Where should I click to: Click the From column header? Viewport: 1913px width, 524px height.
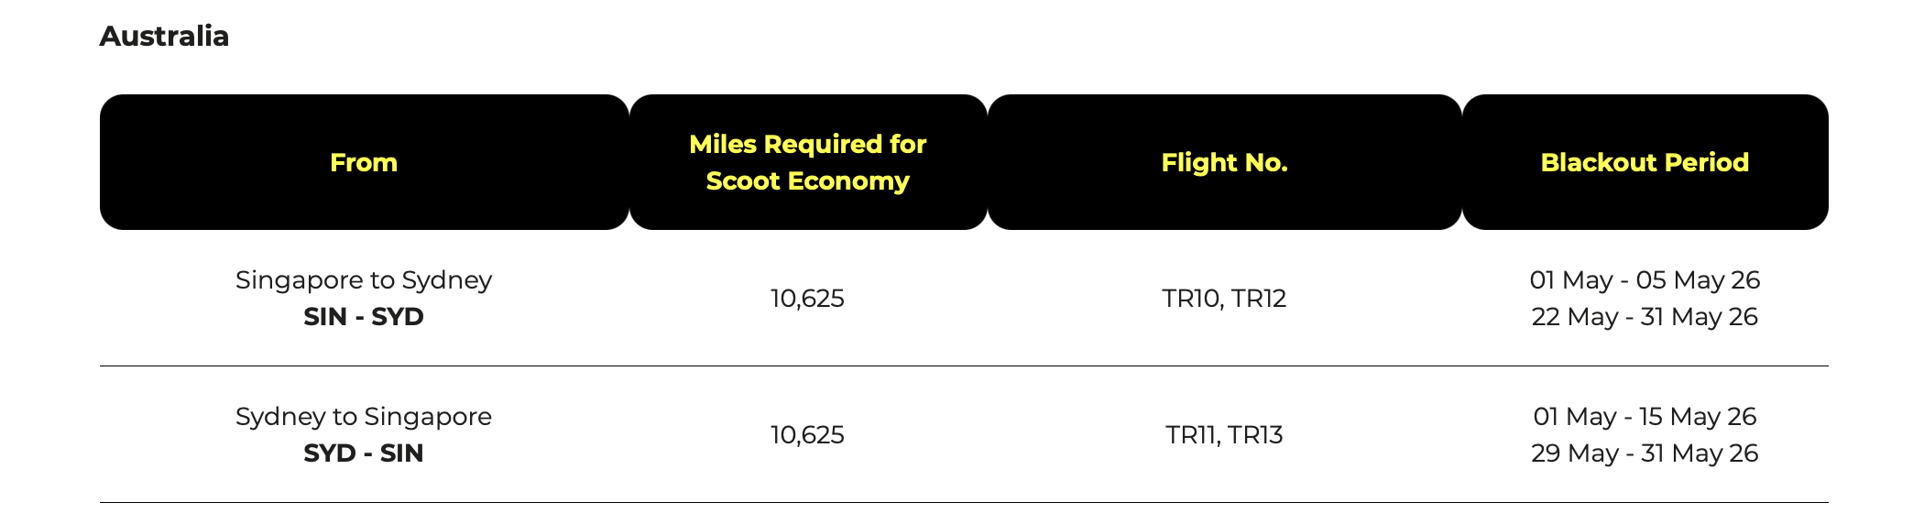click(x=364, y=163)
